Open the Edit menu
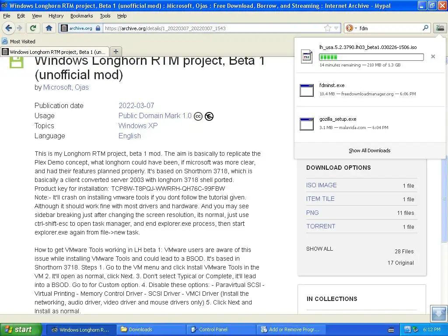 (21, 16)
